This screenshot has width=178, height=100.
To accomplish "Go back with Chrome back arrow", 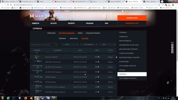I will (x=2, y=5).
